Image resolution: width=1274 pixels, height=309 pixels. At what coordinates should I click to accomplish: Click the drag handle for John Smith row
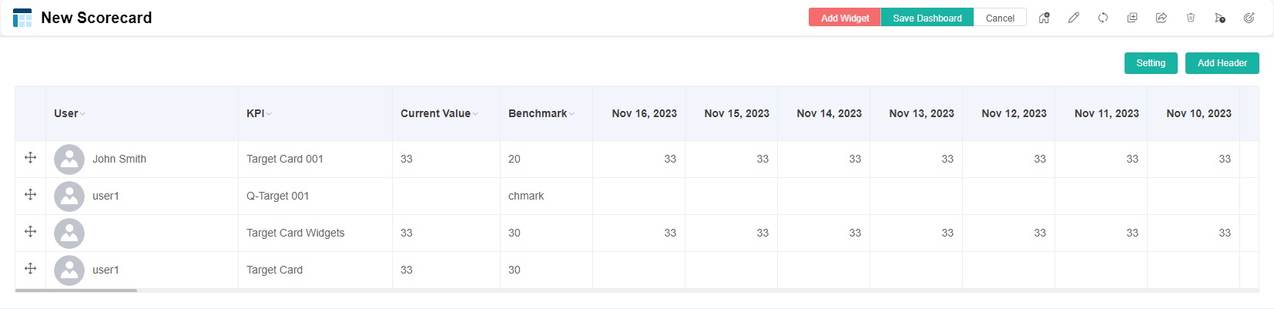tap(31, 158)
